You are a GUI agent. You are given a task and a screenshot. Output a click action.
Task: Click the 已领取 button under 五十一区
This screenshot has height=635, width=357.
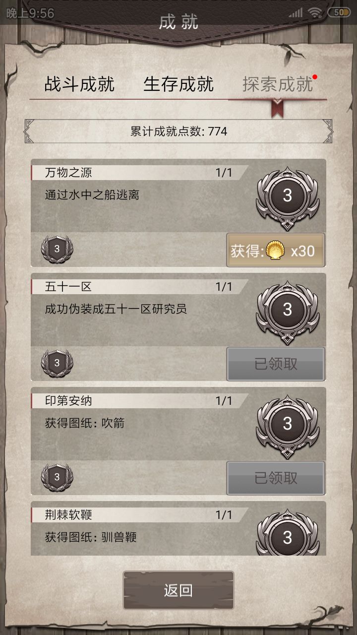tap(275, 364)
